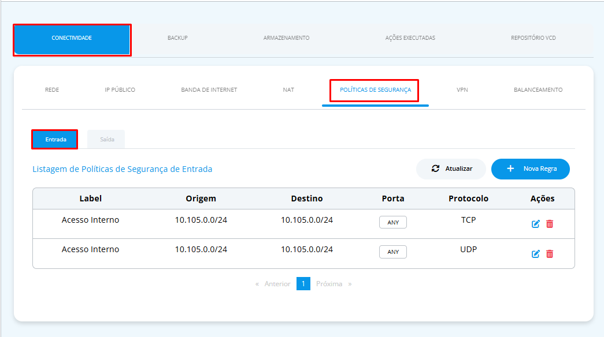Click the ANY port badge in UDP row
This screenshot has width=604, height=337.
pos(393,252)
